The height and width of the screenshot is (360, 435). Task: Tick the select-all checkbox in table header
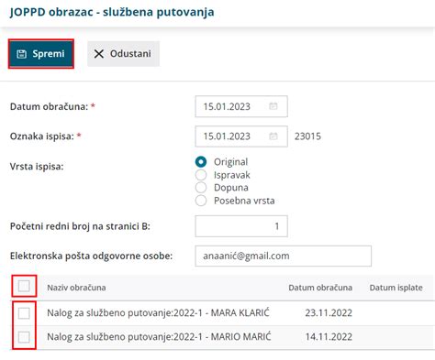[x=24, y=286]
